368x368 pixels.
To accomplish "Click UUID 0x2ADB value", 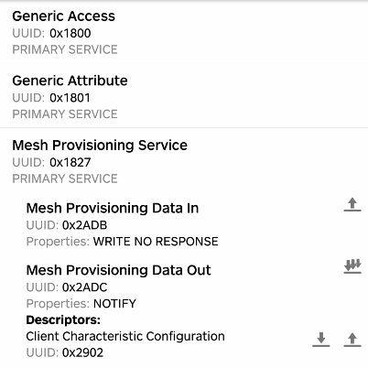I will click(x=85, y=225).
